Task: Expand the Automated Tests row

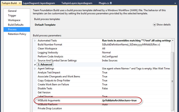Action: coord(35,41)
